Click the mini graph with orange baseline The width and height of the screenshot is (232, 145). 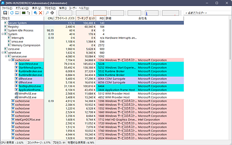100,13
